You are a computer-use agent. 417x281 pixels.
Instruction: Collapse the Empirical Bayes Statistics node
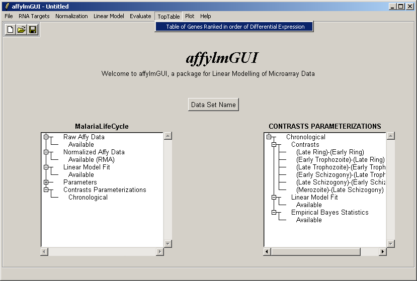pyautogui.click(x=274, y=212)
